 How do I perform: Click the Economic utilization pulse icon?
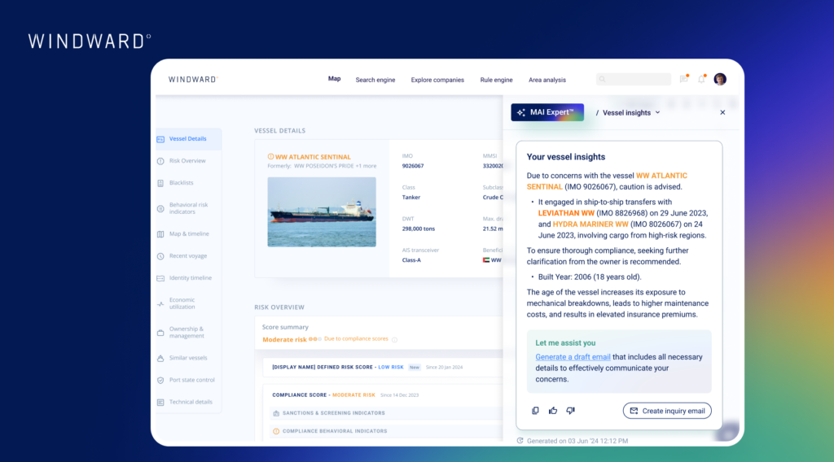pyautogui.click(x=160, y=303)
